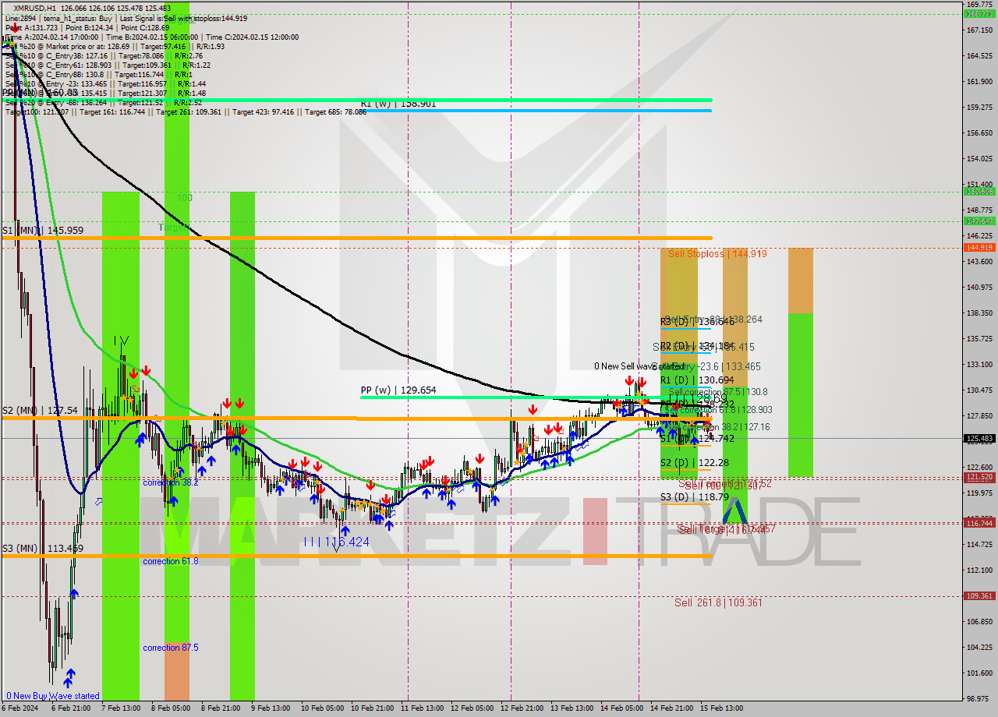Click the red 121.520 price tag on axis
The height and width of the screenshot is (717, 998).
point(979,477)
